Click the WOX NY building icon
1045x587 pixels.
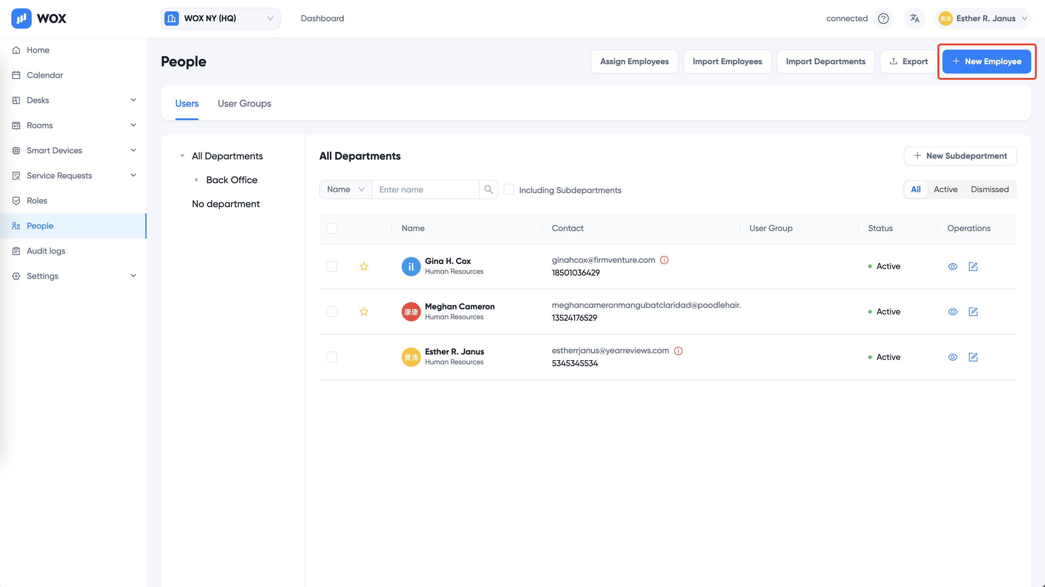pos(172,18)
